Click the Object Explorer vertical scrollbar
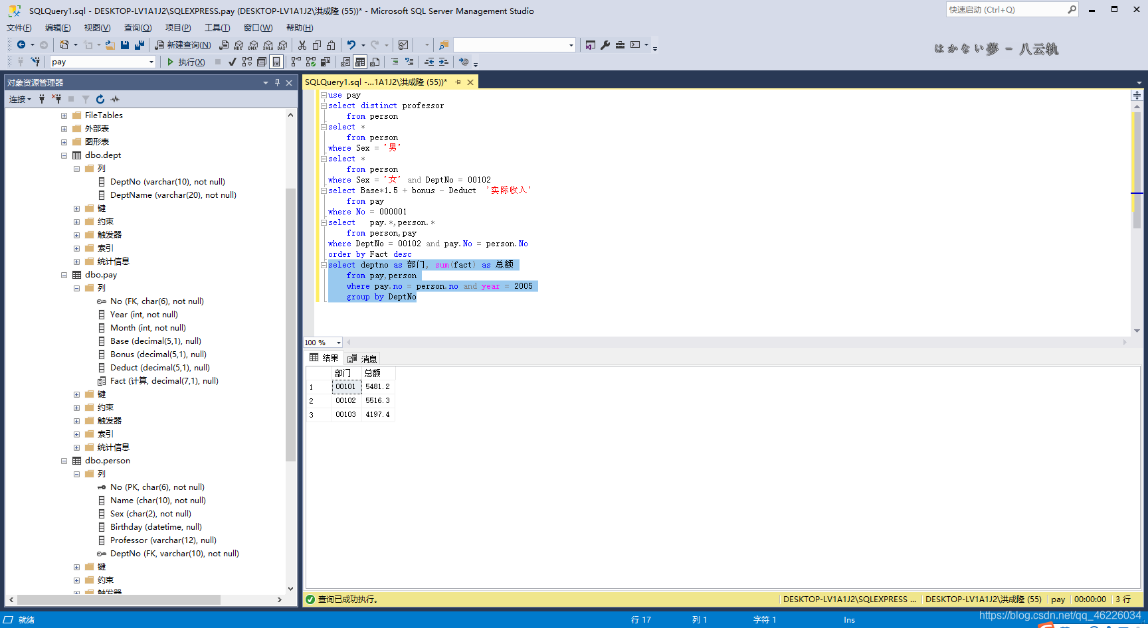Viewport: 1148px width, 628px height. coord(290,325)
